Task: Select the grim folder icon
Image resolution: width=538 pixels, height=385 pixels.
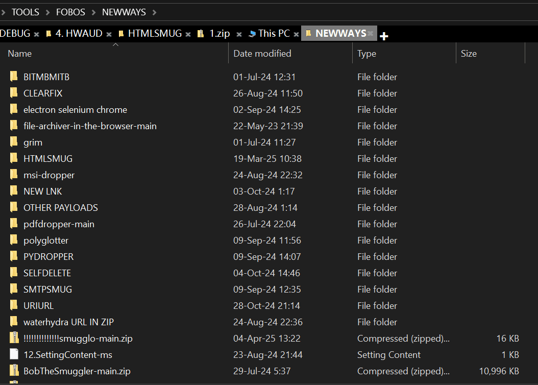Action: point(14,142)
